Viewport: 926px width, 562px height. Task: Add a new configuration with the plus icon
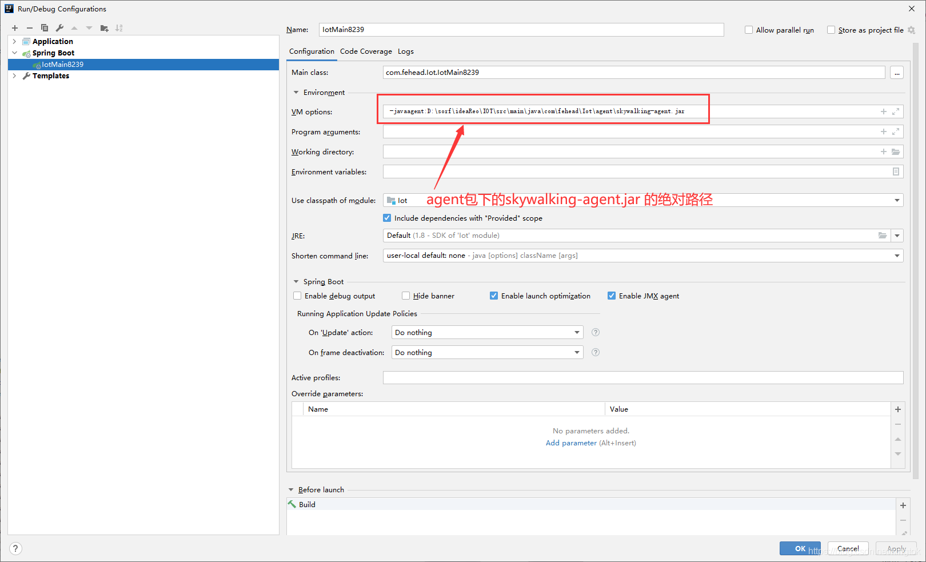[x=15, y=28]
